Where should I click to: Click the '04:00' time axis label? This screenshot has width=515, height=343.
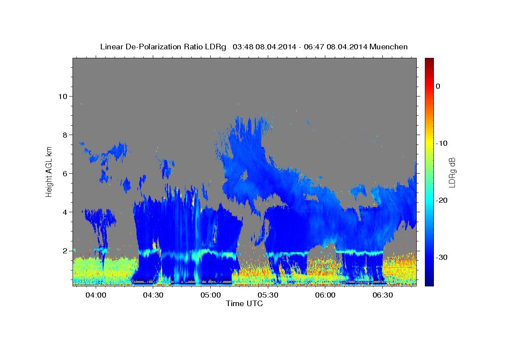coord(96,295)
